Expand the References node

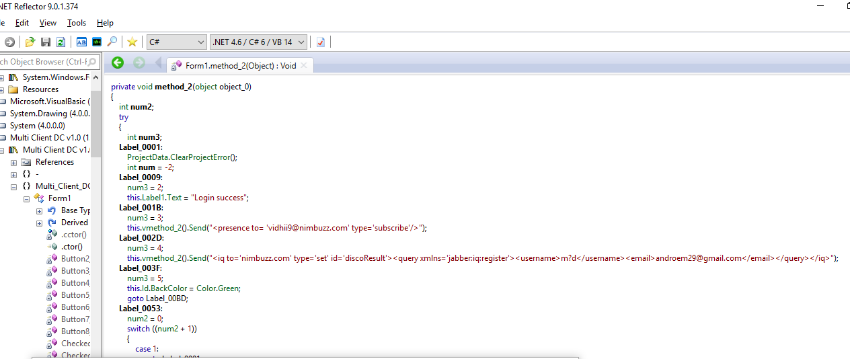coord(14,162)
